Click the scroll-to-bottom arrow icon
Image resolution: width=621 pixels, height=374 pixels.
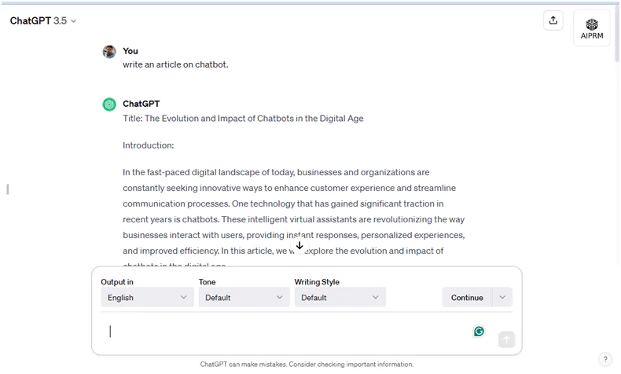click(299, 246)
